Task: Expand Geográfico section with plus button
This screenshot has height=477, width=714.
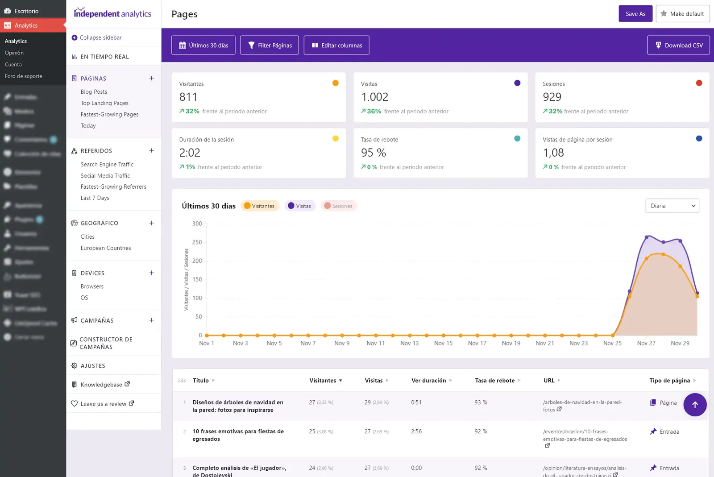Action: 152,223
